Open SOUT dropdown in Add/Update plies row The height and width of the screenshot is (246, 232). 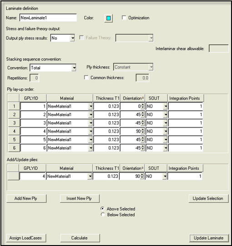[x=165, y=177]
